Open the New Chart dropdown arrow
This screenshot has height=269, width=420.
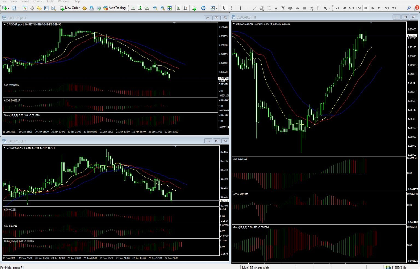[x=198, y=8]
